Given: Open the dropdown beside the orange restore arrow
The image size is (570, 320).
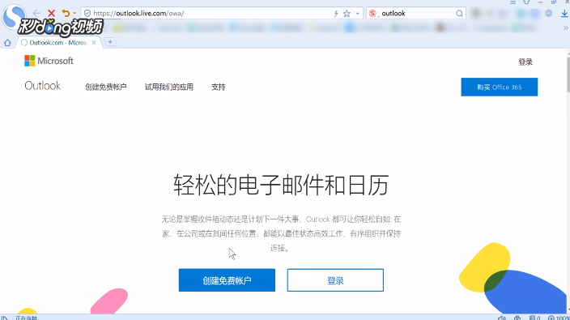Looking at the screenshot, I should click(74, 14).
